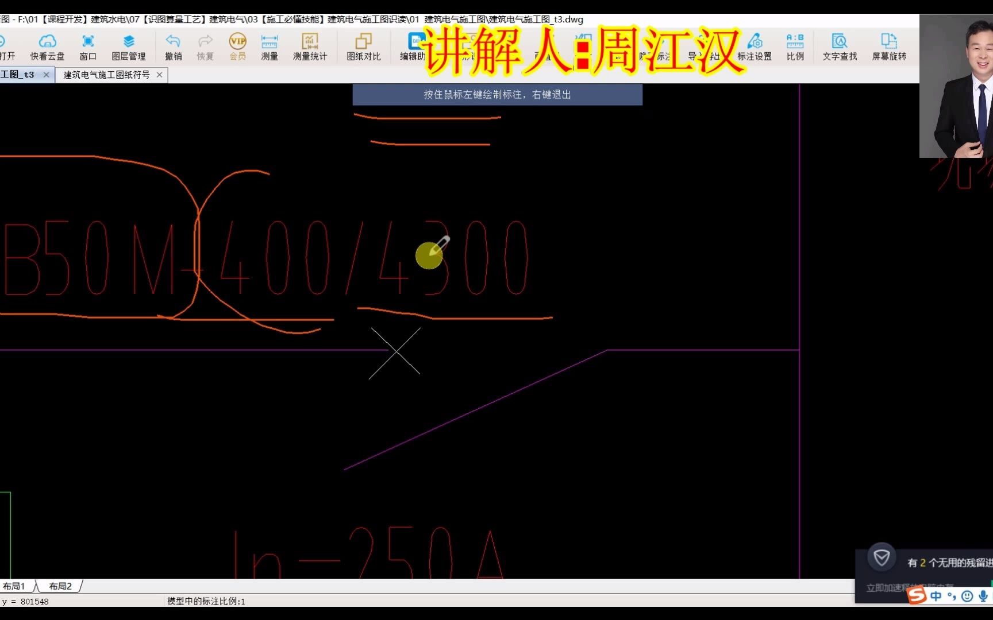Click the 比例 scale tool
Screen dimensions: 993x620
click(795, 46)
